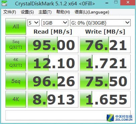Open the 语言(L)(Language) menu

tap(92, 12)
